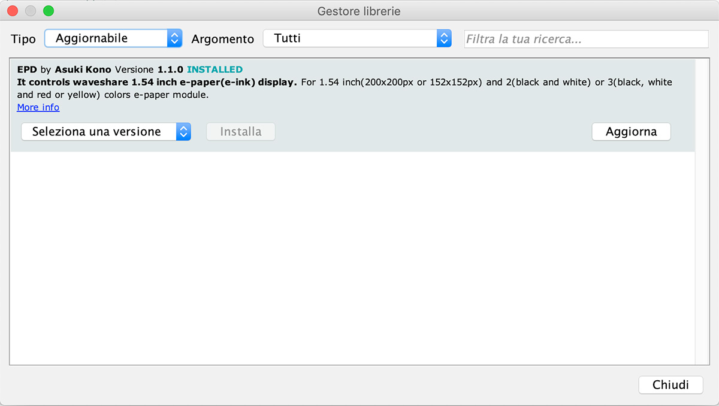The image size is (719, 406).
Task: Click the teal INSTALLED status label
Action: point(215,69)
